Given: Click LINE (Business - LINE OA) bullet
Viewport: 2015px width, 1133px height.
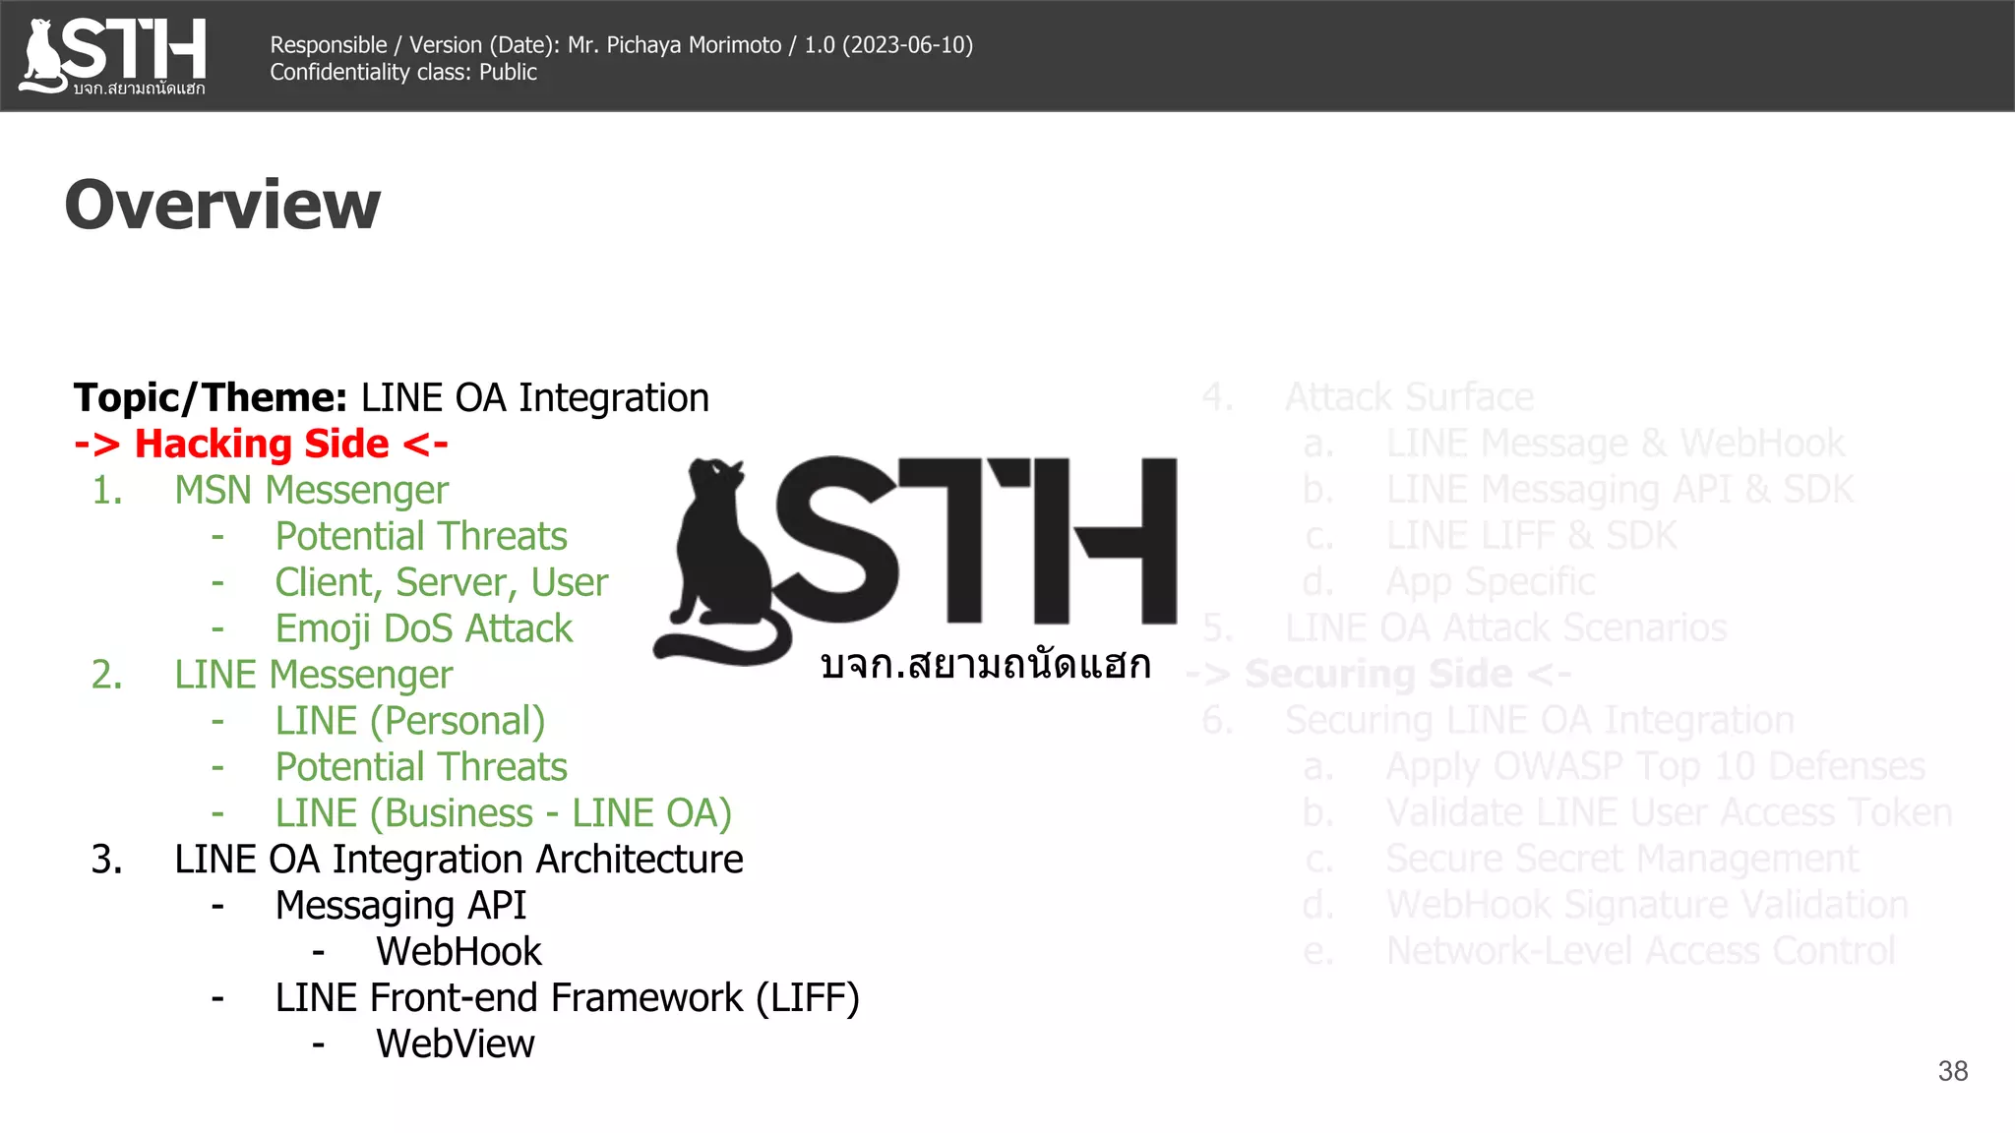Looking at the screenshot, I should pos(503,813).
